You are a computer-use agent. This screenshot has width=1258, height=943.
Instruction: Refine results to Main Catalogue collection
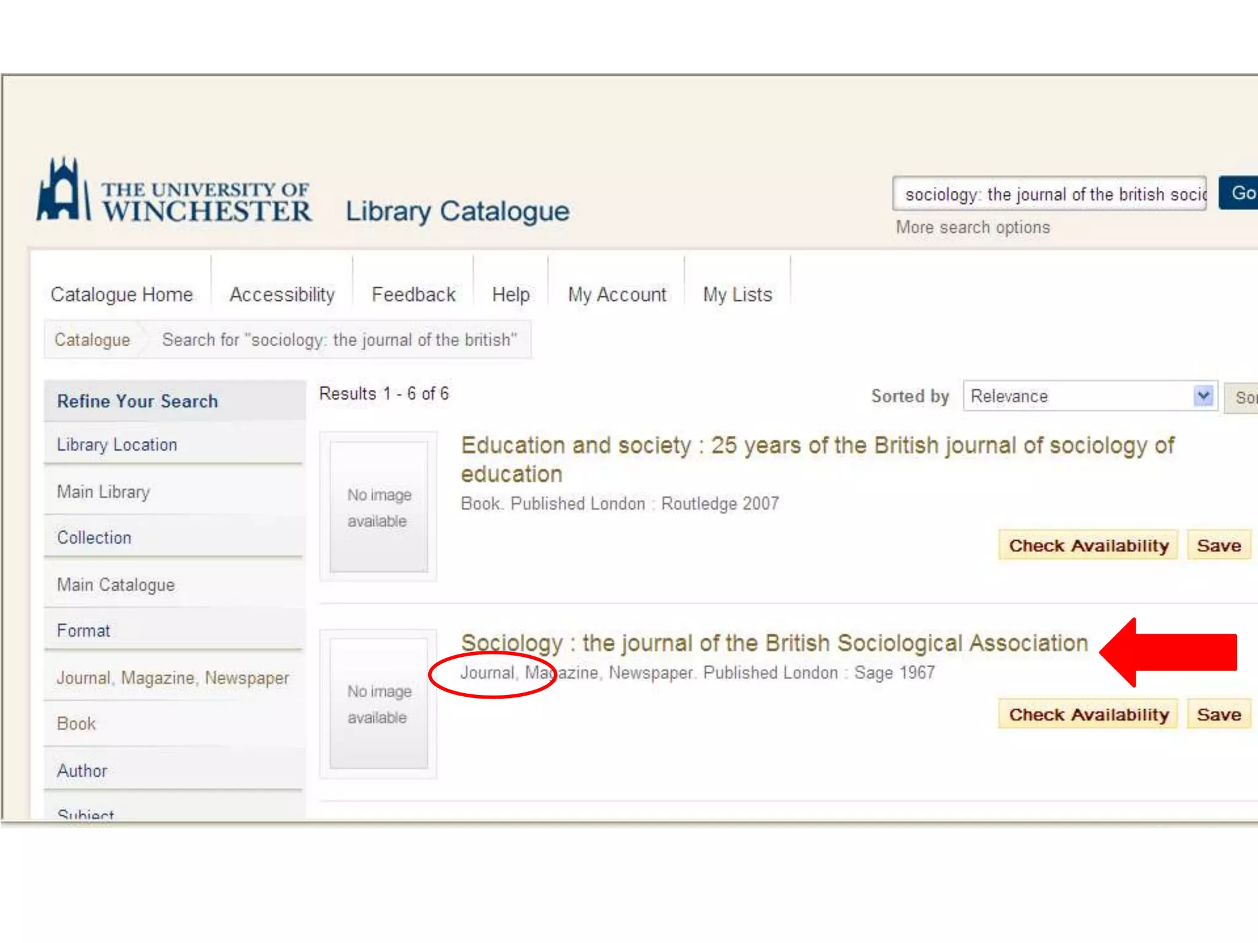(115, 584)
